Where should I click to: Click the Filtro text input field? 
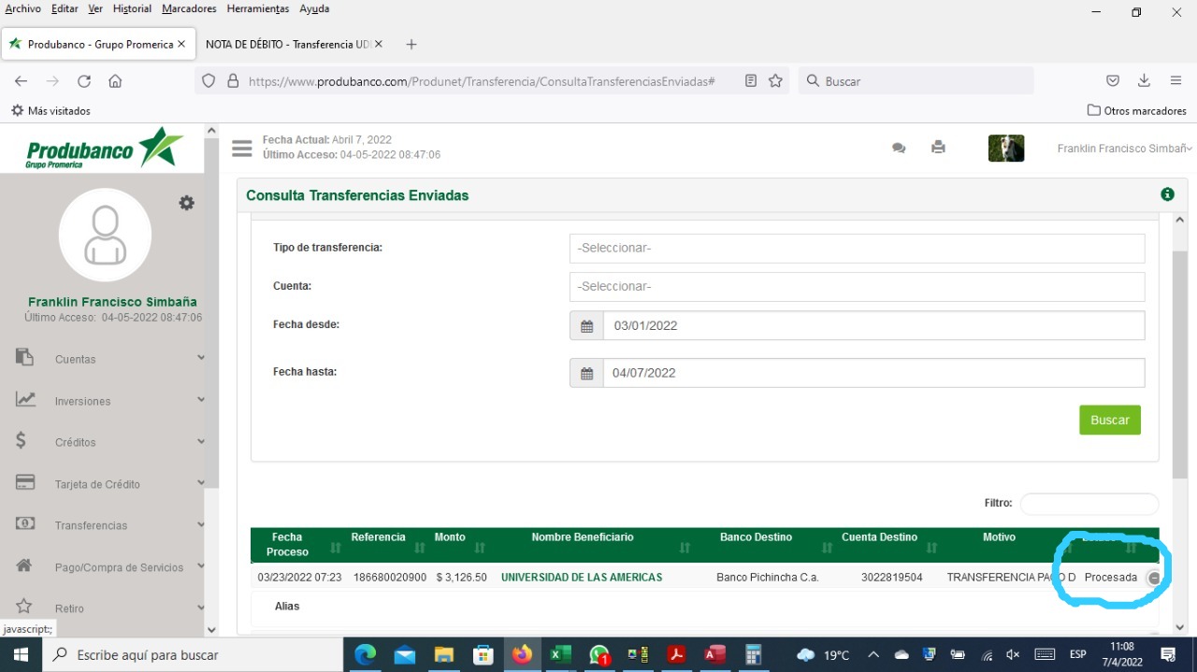1089,504
